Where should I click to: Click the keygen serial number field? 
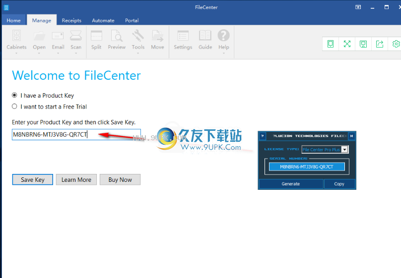coord(307,167)
